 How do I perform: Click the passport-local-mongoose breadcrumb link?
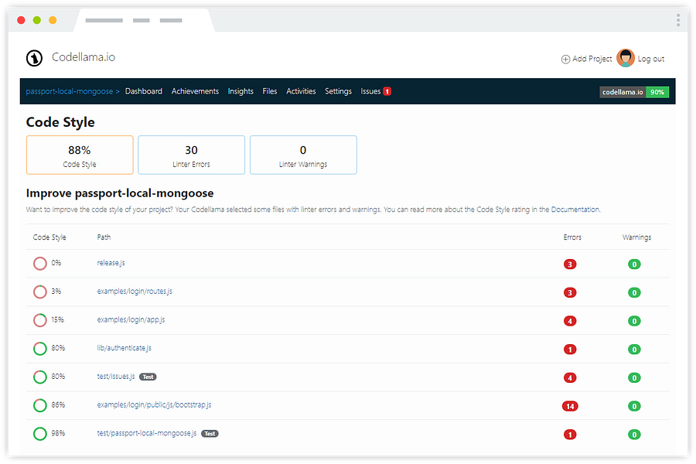(70, 91)
